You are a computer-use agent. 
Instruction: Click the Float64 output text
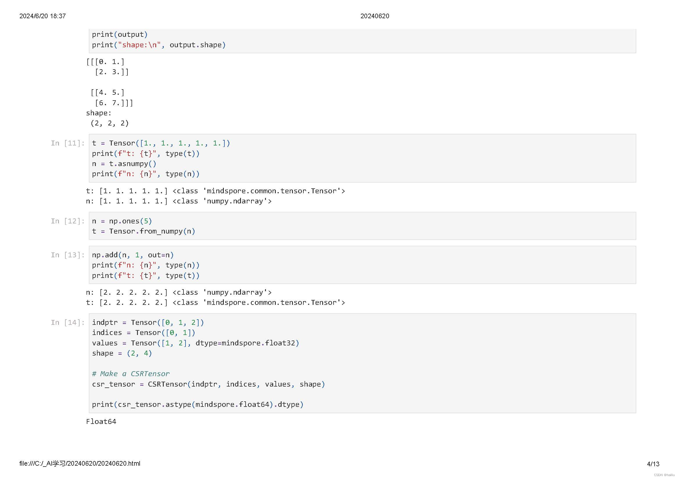pos(101,422)
